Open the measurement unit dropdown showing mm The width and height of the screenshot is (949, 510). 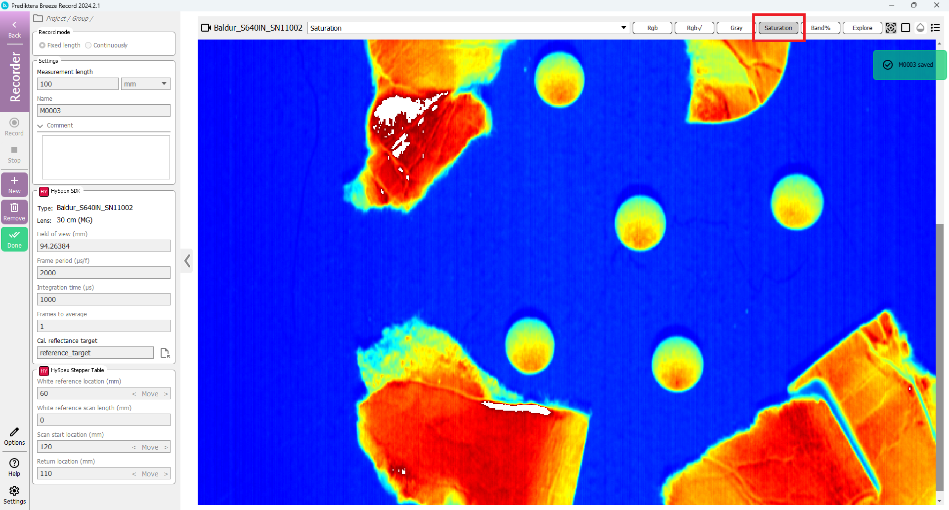click(x=145, y=84)
